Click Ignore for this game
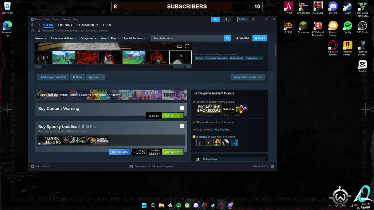This screenshot has height=210, width=374. tap(93, 77)
